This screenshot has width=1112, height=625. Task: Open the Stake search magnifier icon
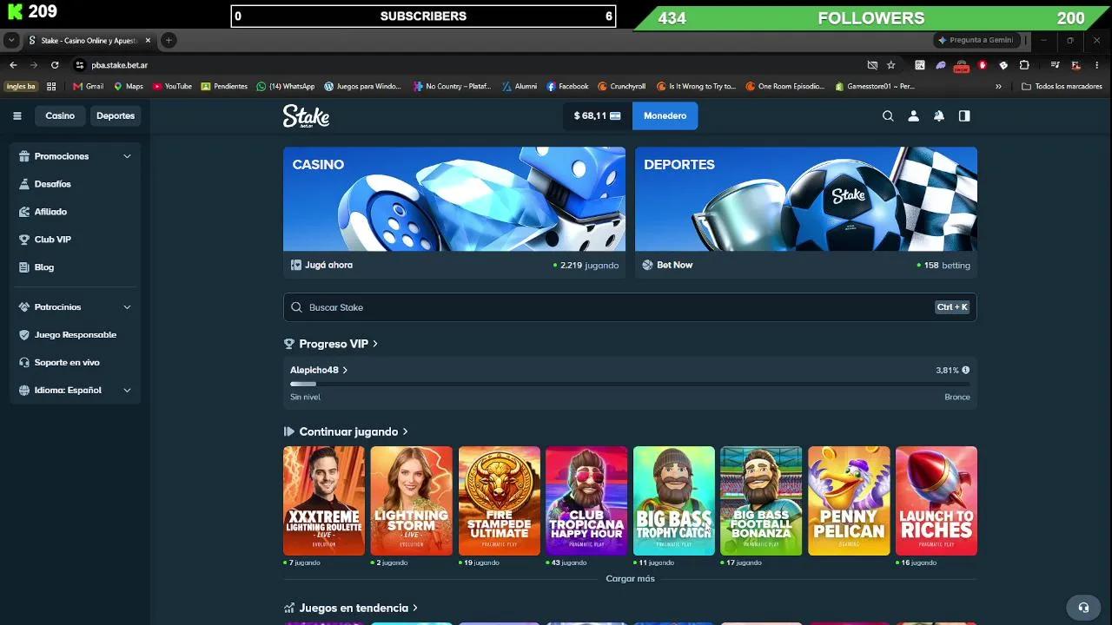pos(888,115)
